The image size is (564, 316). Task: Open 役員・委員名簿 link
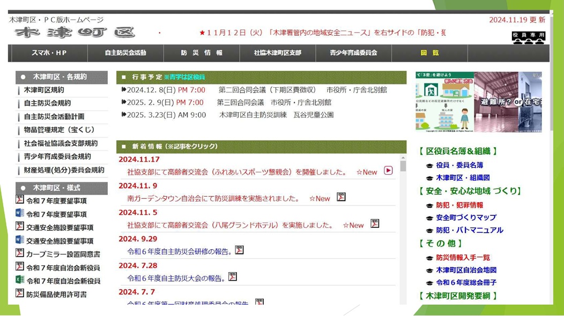tap(459, 165)
